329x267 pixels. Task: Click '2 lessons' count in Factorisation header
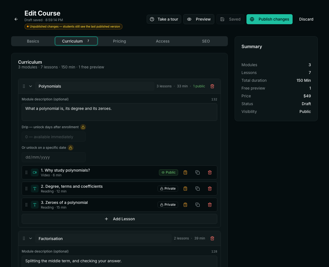181,238
